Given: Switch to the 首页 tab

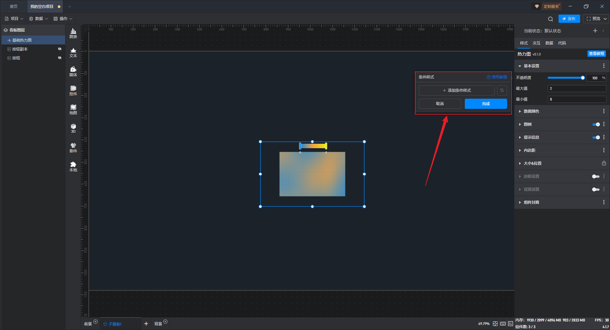Looking at the screenshot, I should pyautogui.click(x=14, y=7).
